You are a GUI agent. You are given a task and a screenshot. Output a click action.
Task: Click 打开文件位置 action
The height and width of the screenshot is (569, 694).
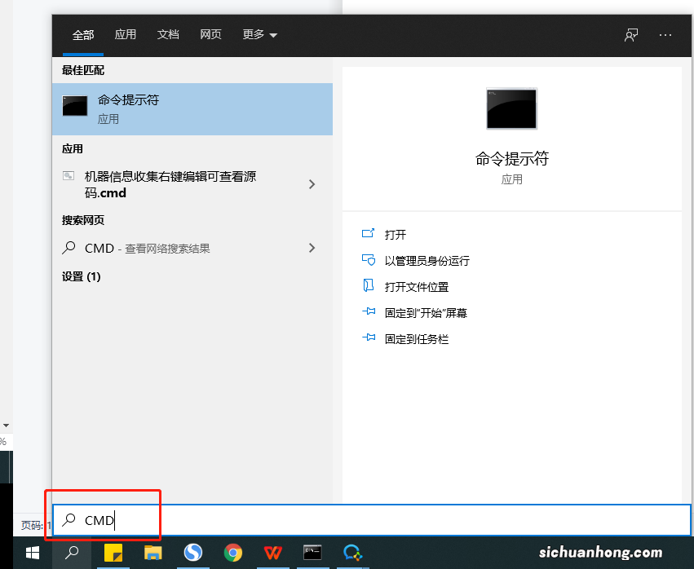[x=417, y=286]
